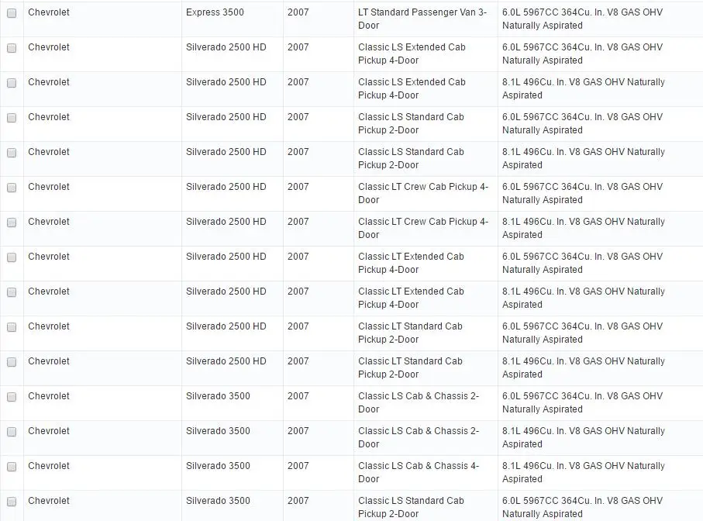703x521 pixels.
Task: Click 8.1L engine text for LT Crew Cab row
Action: click(584, 228)
